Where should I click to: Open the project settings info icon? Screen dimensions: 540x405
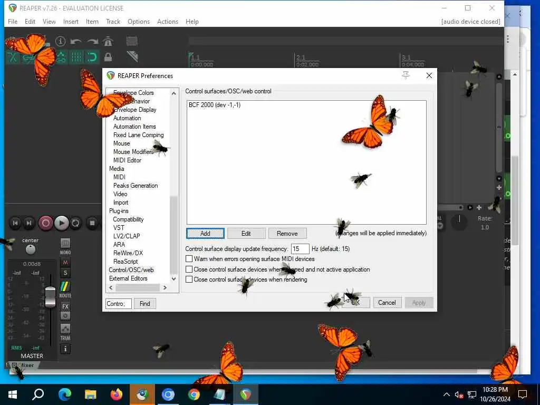click(60, 41)
